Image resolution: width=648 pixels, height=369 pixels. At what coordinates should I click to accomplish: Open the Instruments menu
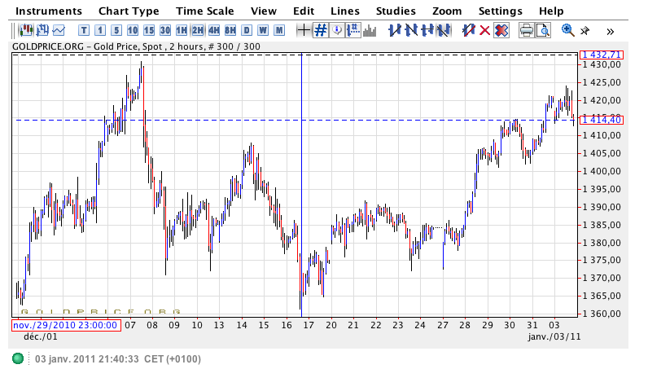coord(49,11)
